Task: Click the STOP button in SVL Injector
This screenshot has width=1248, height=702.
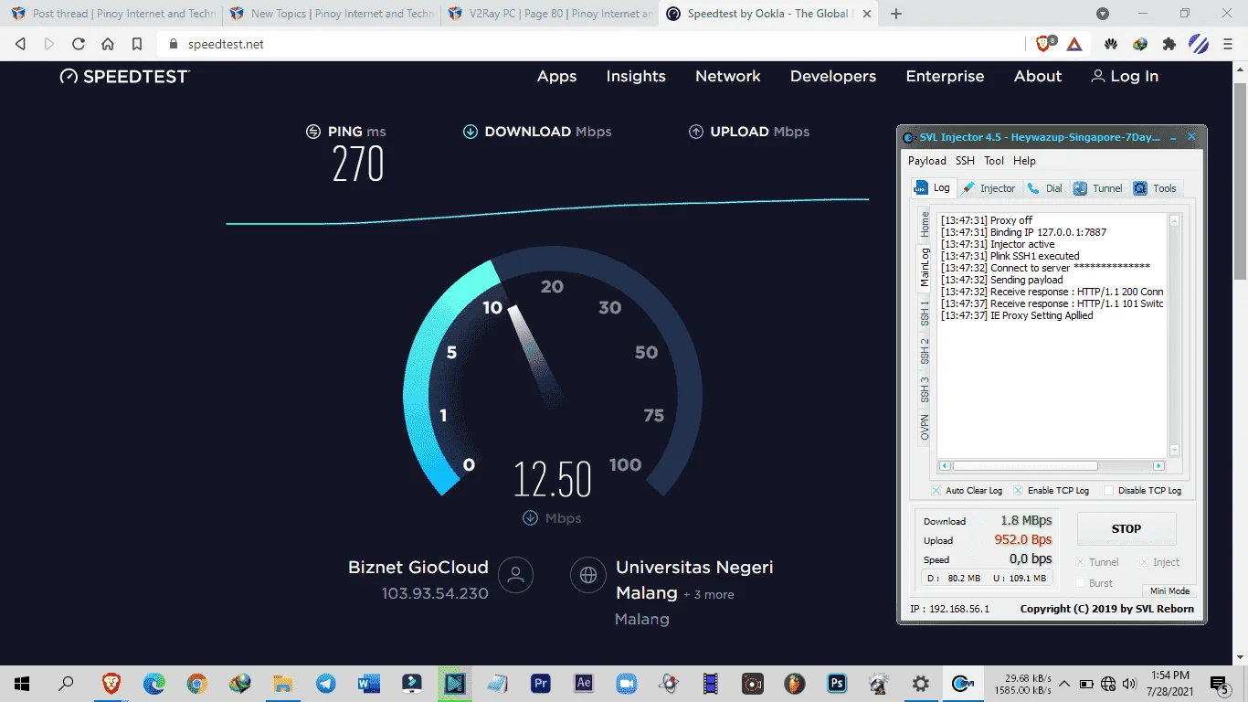Action: tap(1126, 528)
